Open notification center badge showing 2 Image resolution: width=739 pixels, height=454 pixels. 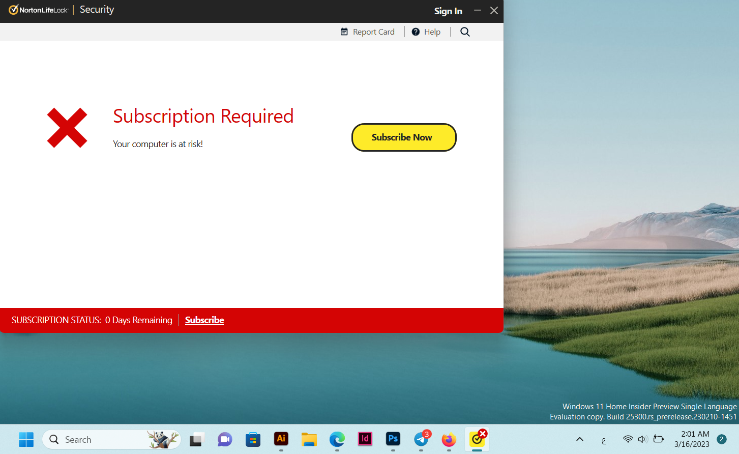(721, 439)
